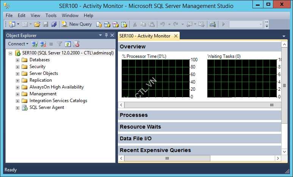
Task: Click the Redo arrow icon
Action: [175, 24]
